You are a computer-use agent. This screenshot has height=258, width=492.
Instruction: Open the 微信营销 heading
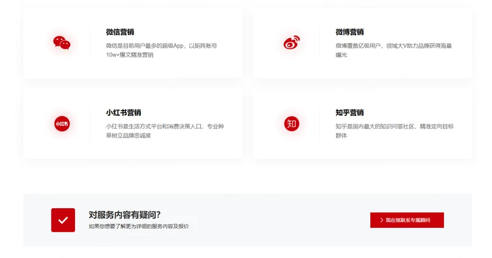120,32
